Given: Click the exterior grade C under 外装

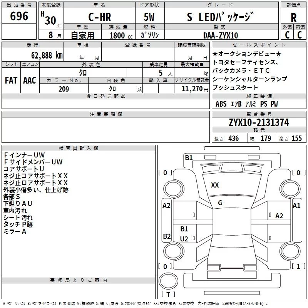Looking at the screenshot, I should point(287,35).
